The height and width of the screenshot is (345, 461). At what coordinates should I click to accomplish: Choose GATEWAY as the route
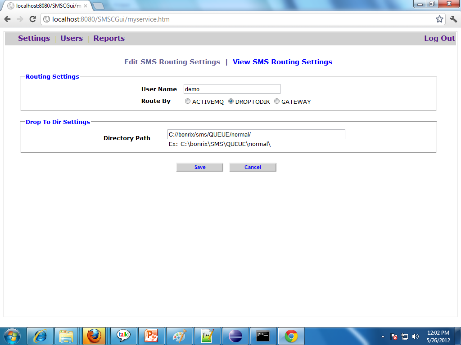tap(277, 102)
